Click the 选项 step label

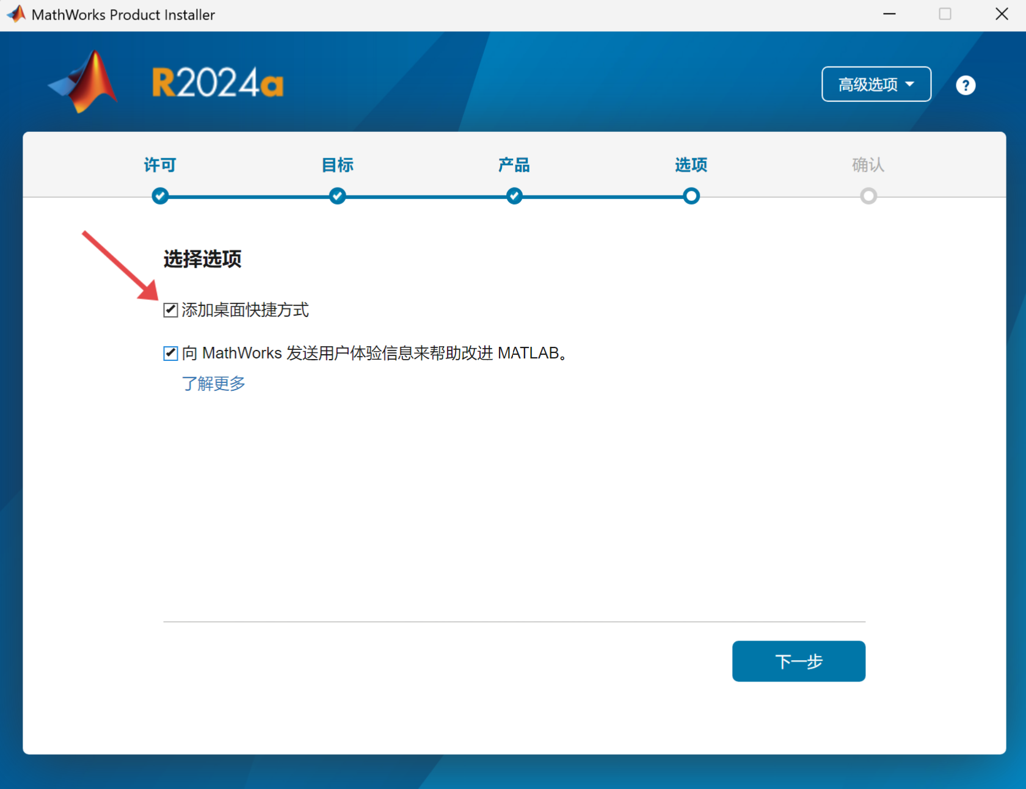[691, 165]
